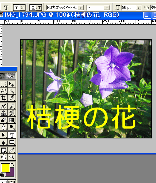Select the History Brush tool

12,113
